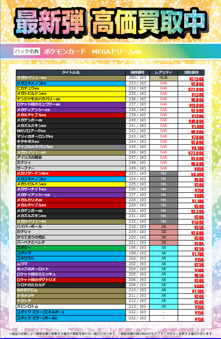Viewport: 221px width, 339px height.
Task: Click the タイトル名 column header
Action: [x=71, y=72]
